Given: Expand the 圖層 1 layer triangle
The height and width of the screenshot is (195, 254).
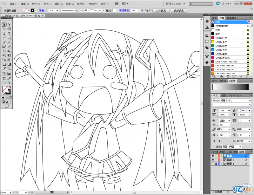Looking at the screenshot, I should (x=221, y=164).
